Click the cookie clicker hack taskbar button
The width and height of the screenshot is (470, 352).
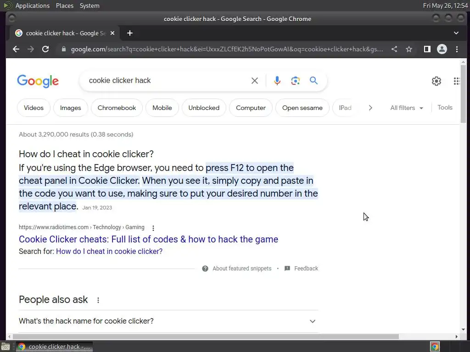(54, 346)
